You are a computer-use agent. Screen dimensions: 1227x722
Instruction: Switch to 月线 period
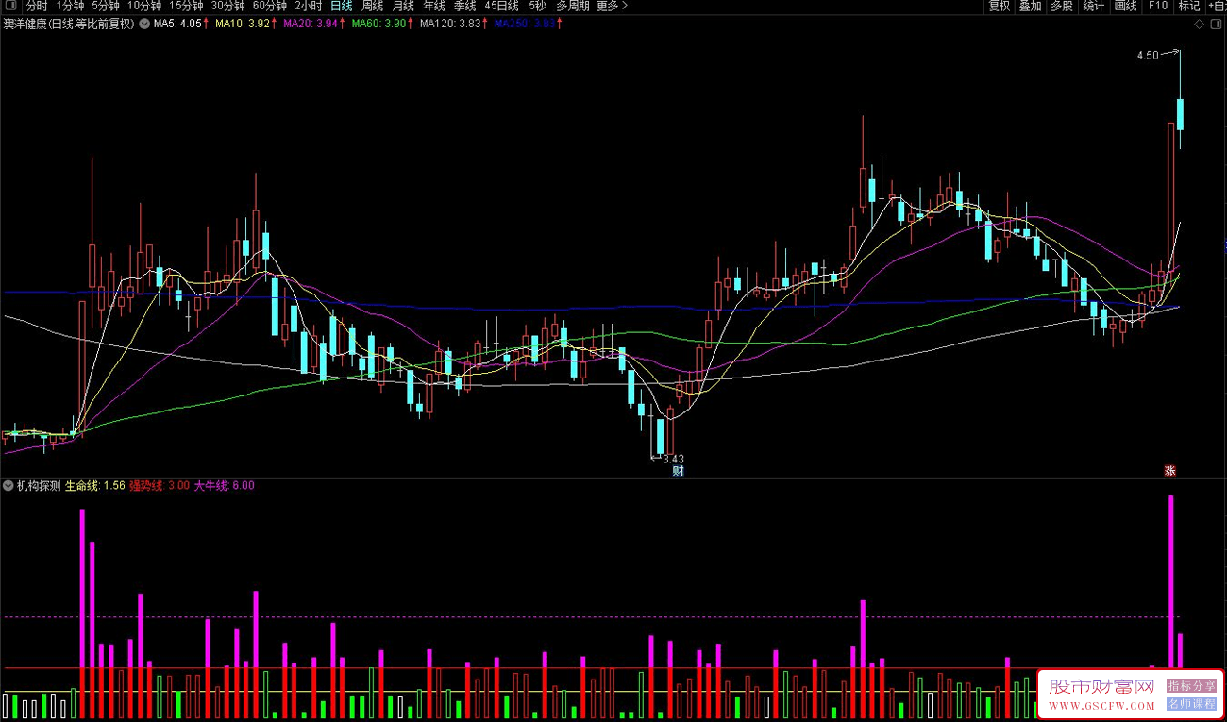tap(403, 6)
